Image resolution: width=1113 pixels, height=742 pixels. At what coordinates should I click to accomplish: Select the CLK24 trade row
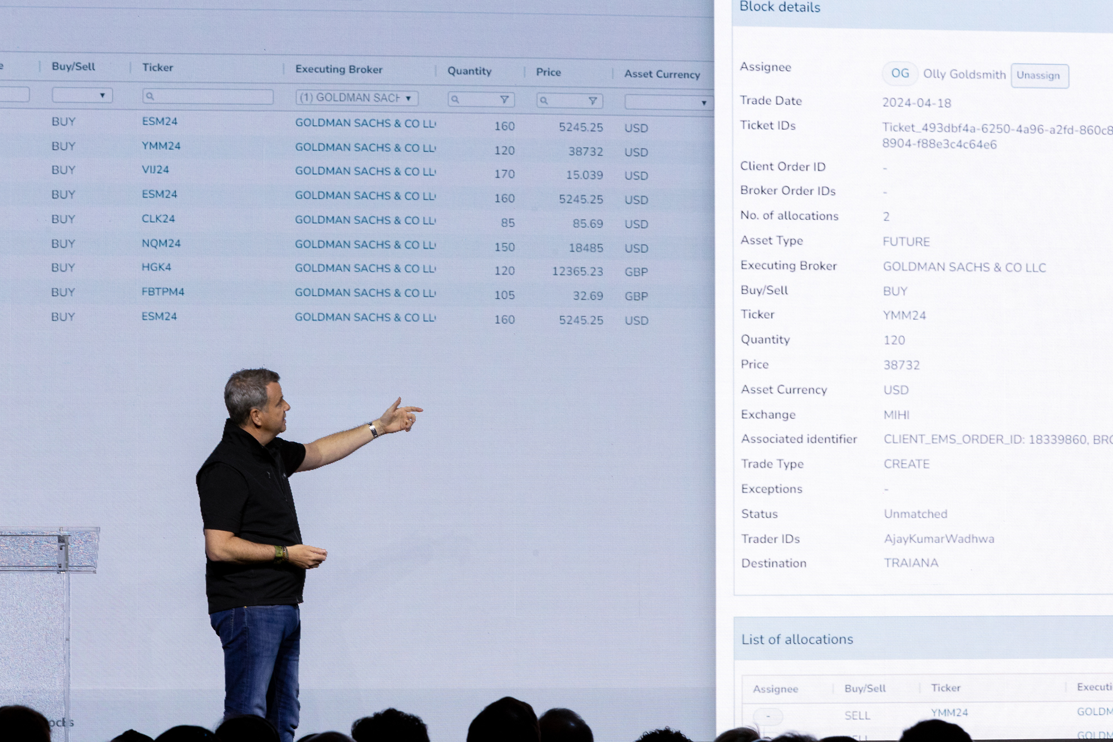click(158, 219)
